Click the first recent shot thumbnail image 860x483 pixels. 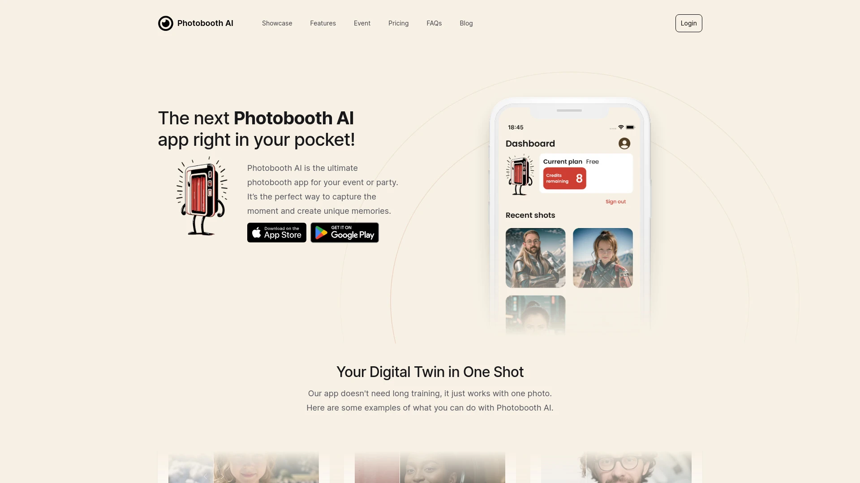pos(534,258)
